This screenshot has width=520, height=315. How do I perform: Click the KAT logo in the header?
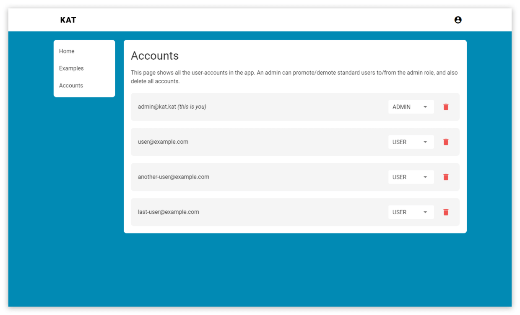68,20
